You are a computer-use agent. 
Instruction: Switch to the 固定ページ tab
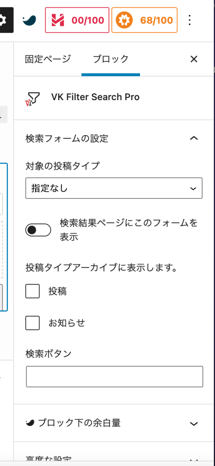(x=48, y=59)
